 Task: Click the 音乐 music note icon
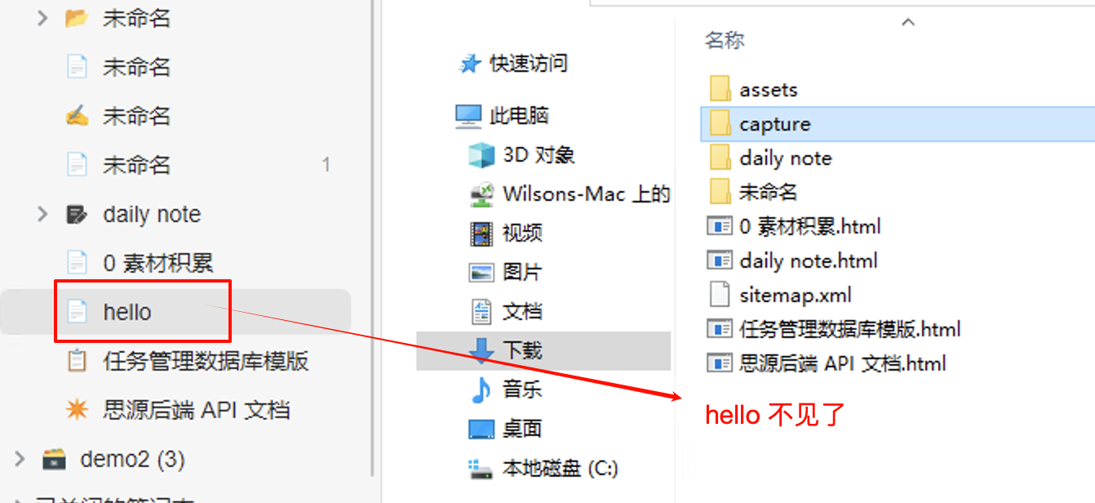coord(481,389)
